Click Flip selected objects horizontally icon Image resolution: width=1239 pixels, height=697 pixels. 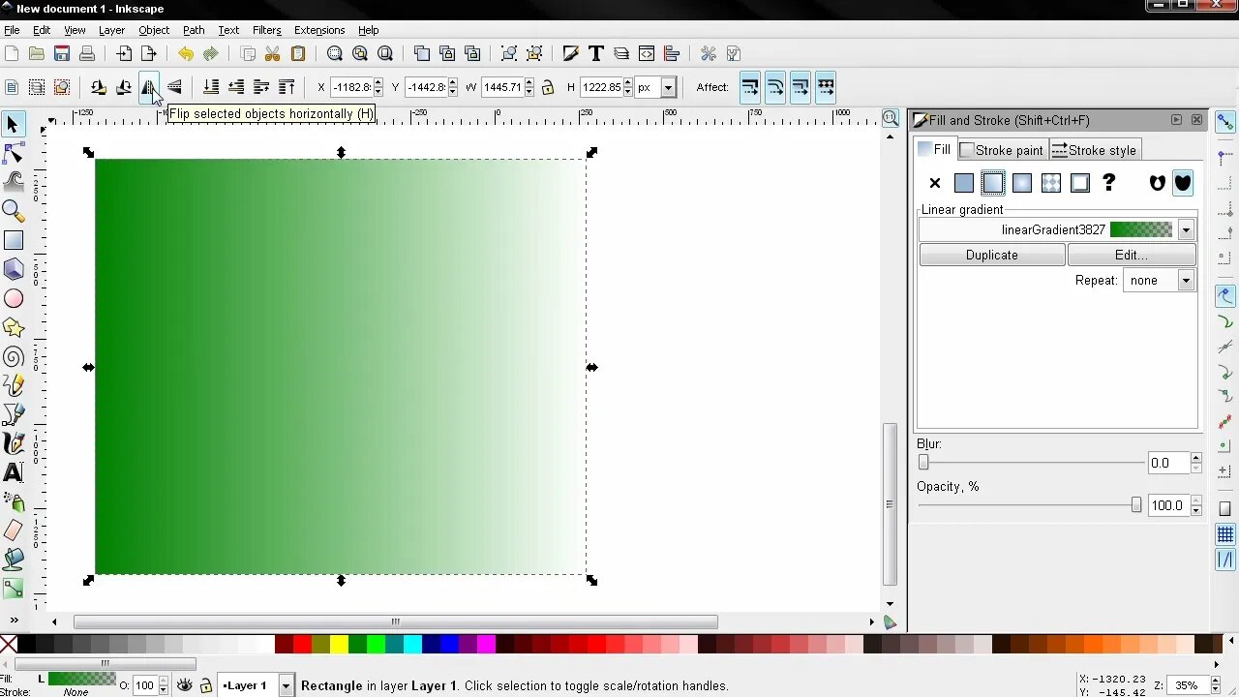click(148, 87)
